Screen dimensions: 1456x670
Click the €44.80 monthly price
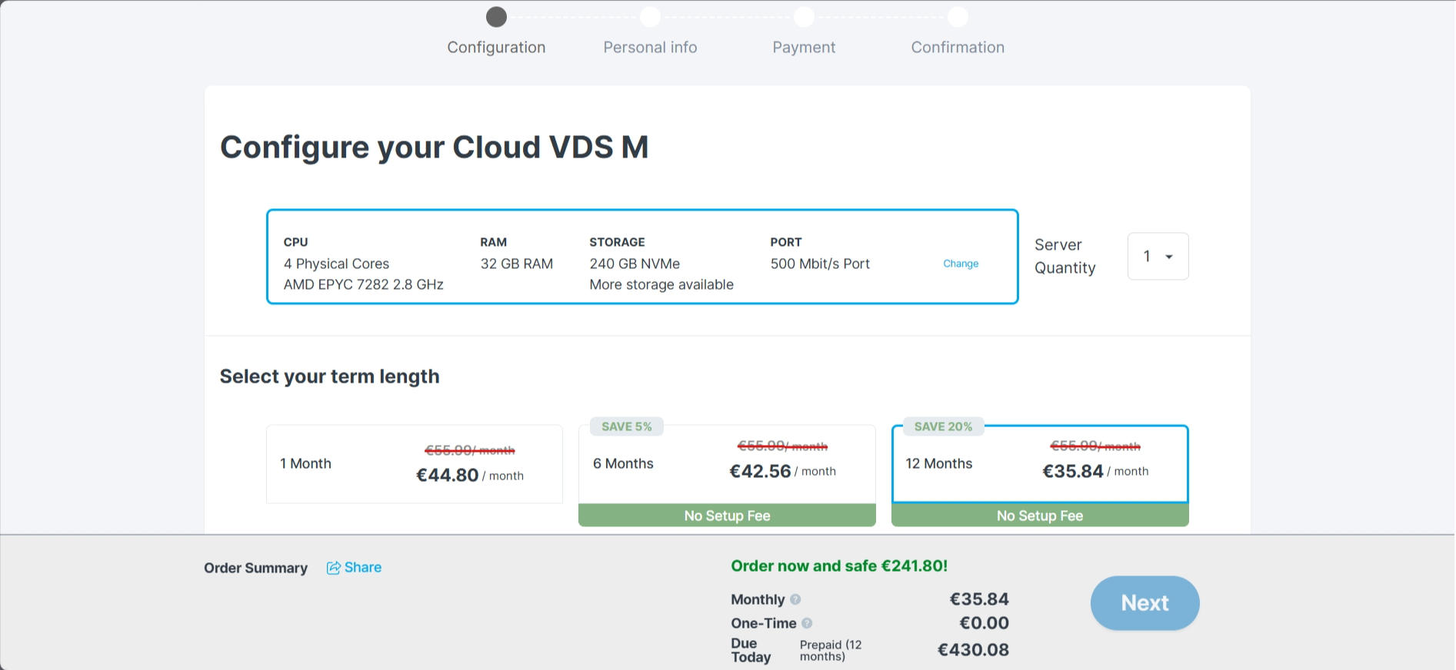pos(448,476)
